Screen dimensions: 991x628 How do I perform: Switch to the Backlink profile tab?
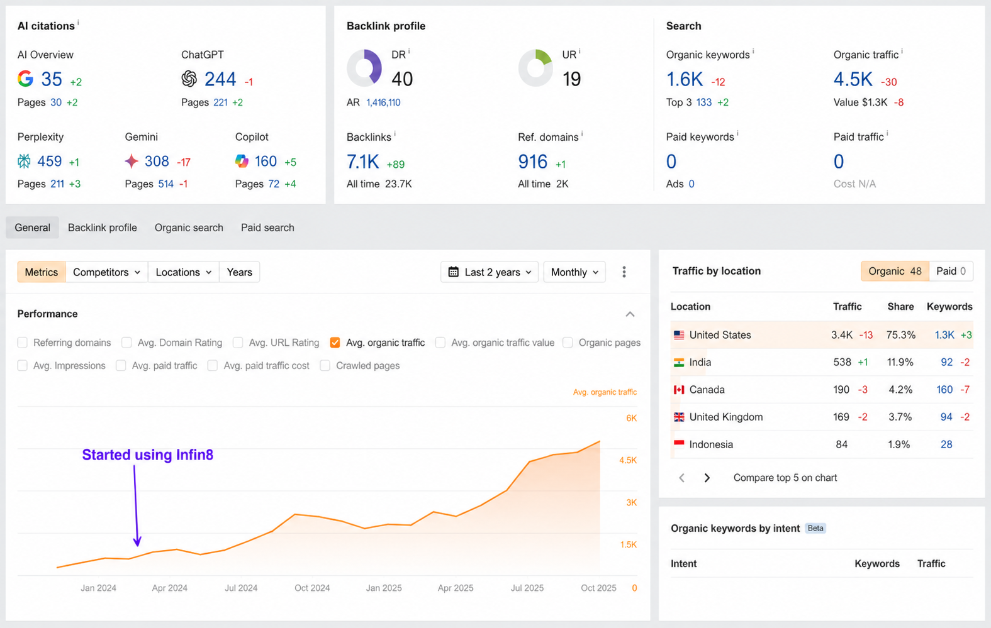click(103, 228)
